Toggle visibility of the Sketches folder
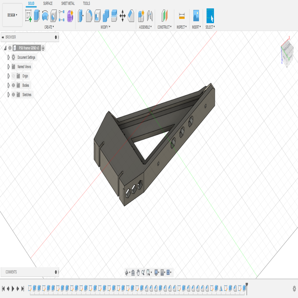Viewport: 298px width, 298px height. tap(13, 95)
